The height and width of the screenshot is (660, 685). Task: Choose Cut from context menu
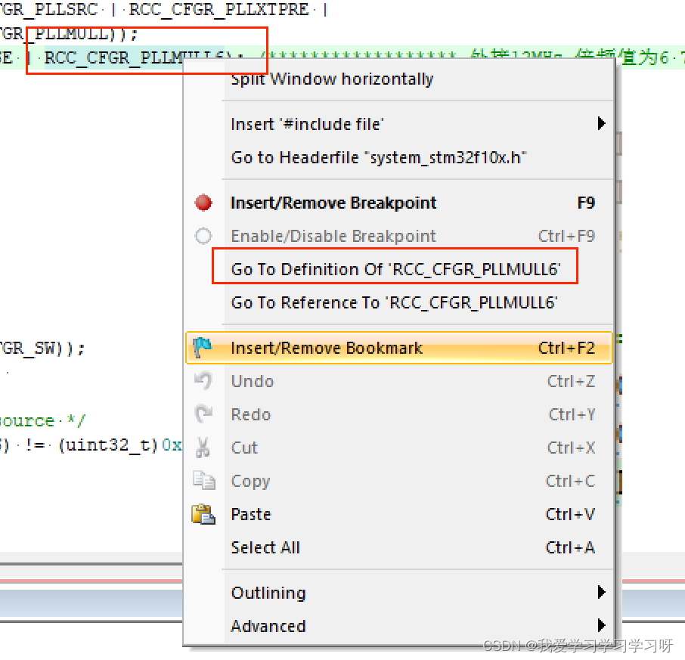pos(398,448)
